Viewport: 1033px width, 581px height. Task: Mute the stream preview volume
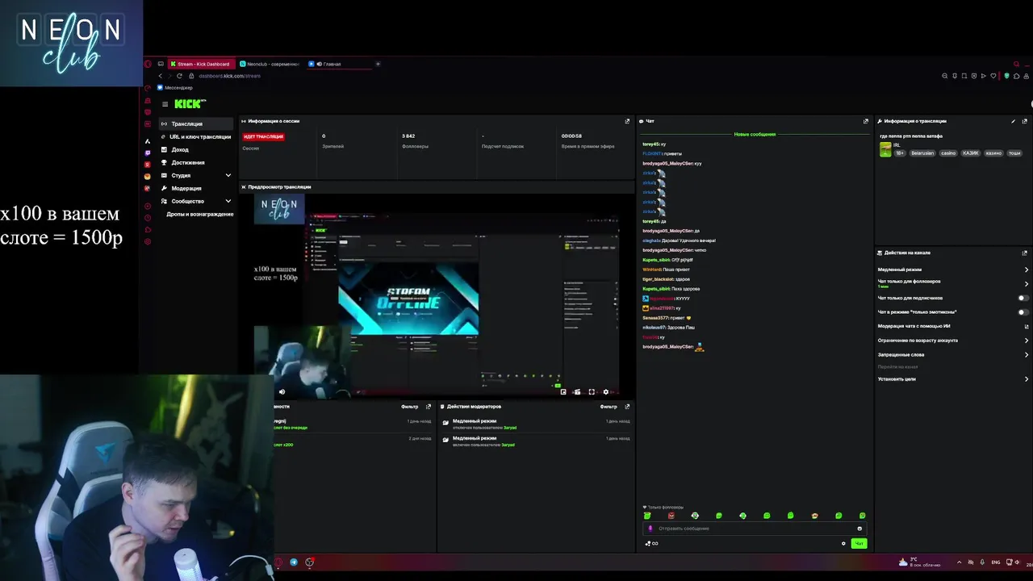coord(282,392)
